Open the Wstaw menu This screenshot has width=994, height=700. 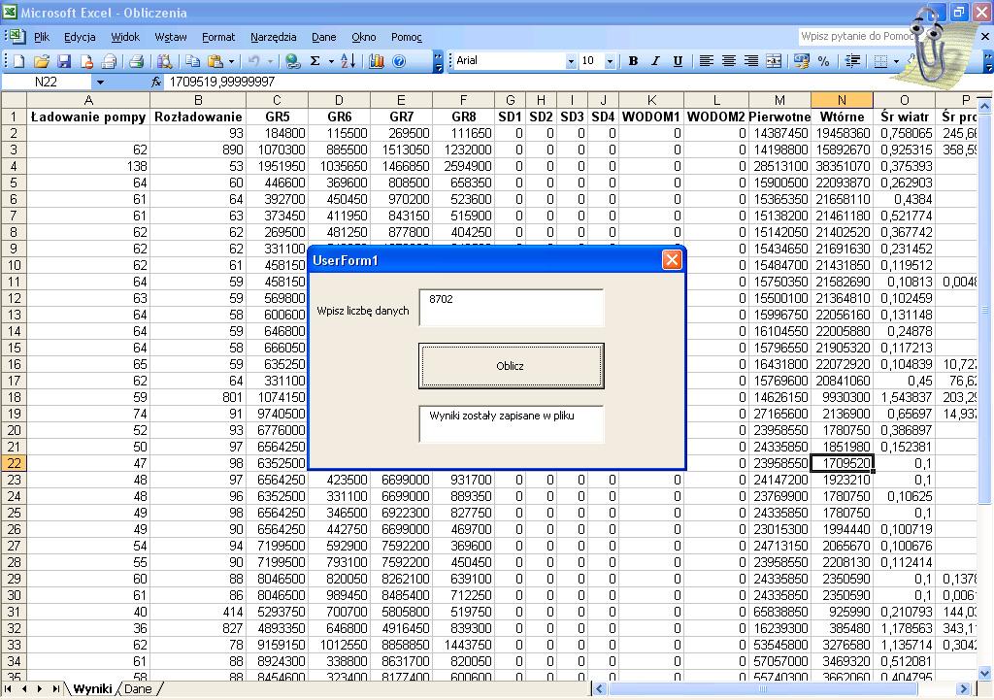click(171, 37)
